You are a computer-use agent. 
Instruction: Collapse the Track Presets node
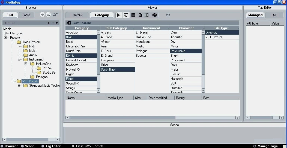point(12,42)
